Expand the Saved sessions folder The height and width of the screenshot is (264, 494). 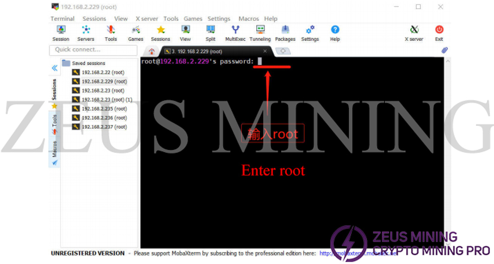click(66, 63)
